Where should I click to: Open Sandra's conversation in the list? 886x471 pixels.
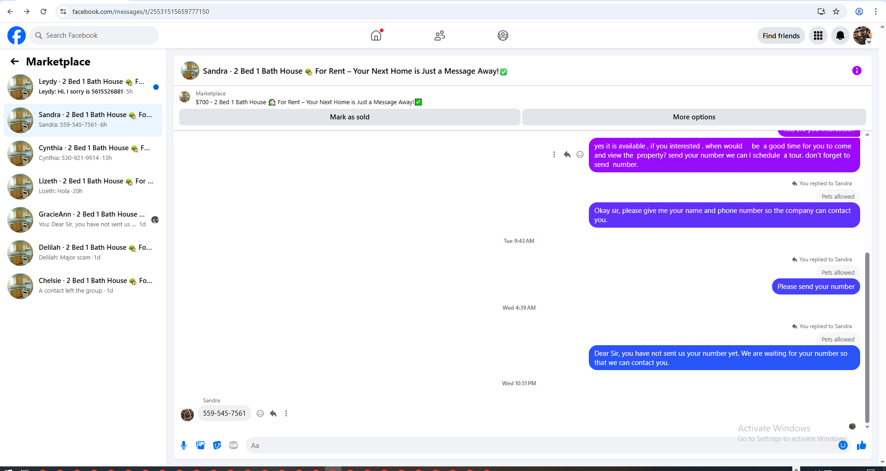click(83, 120)
